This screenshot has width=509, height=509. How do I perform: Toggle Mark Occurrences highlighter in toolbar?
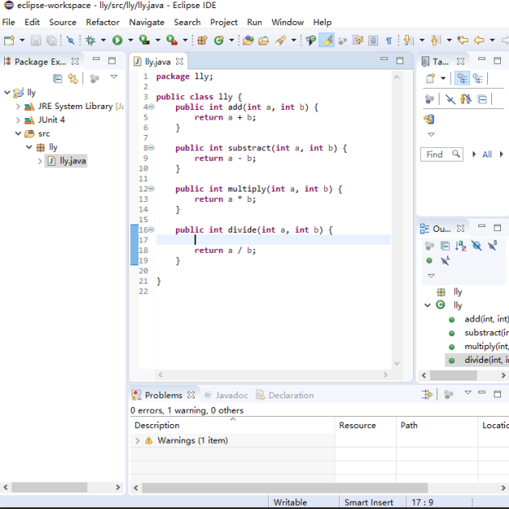[x=326, y=40]
